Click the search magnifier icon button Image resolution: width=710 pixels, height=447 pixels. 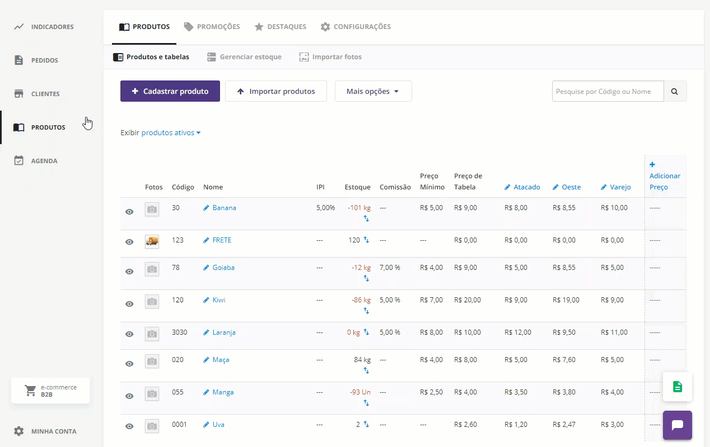(x=675, y=91)
